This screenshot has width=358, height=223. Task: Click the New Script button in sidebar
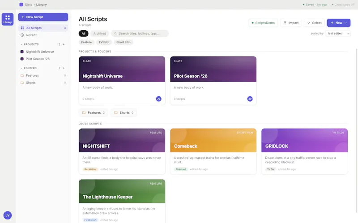point(43,17)
